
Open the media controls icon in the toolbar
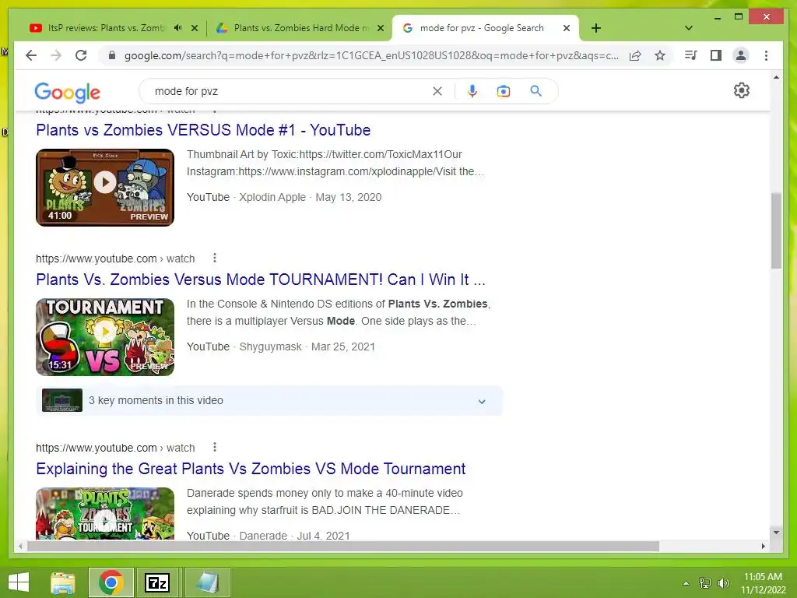(691, 55)
